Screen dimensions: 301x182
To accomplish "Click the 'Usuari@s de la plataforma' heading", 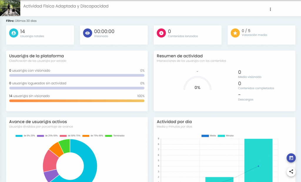I will [x=36, y=56].
